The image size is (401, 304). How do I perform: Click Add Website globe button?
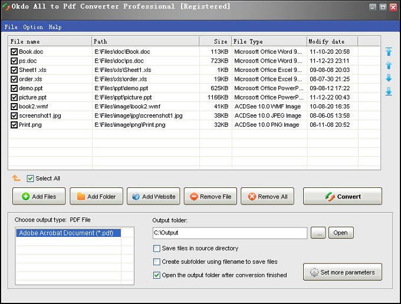[153, 196]
